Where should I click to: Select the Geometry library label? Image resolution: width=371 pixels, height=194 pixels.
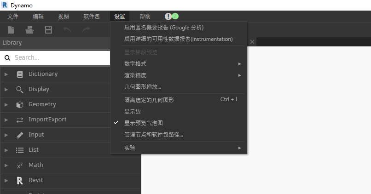42,104
